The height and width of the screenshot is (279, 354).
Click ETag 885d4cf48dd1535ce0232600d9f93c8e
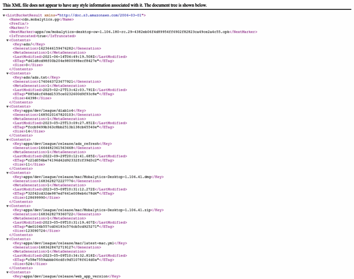[x=62, y=94]
